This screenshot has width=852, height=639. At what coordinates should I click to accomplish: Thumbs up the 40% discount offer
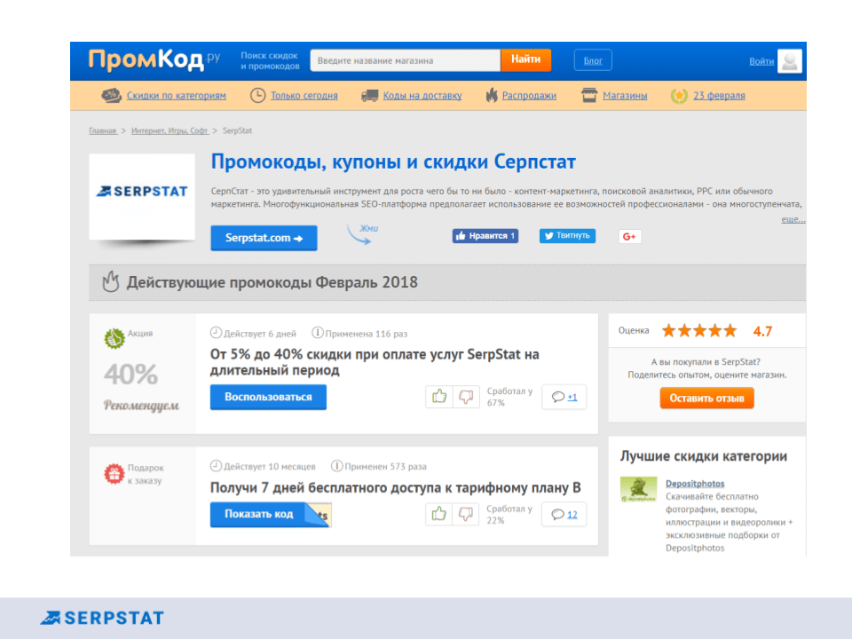[439, 397]
